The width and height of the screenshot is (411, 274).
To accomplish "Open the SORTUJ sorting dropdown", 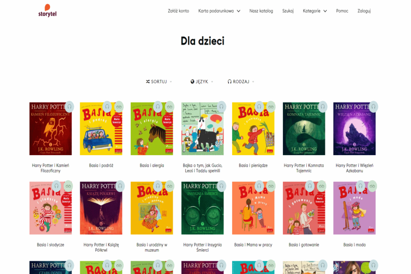I will coord(159,81).
